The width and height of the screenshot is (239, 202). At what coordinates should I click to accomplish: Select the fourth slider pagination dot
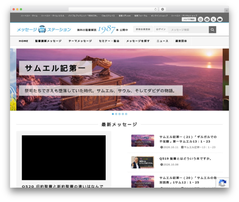(x=123, y=114)
